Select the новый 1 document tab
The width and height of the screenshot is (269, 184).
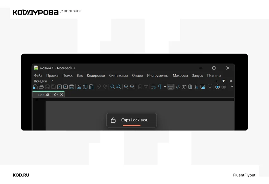[45, 95]
